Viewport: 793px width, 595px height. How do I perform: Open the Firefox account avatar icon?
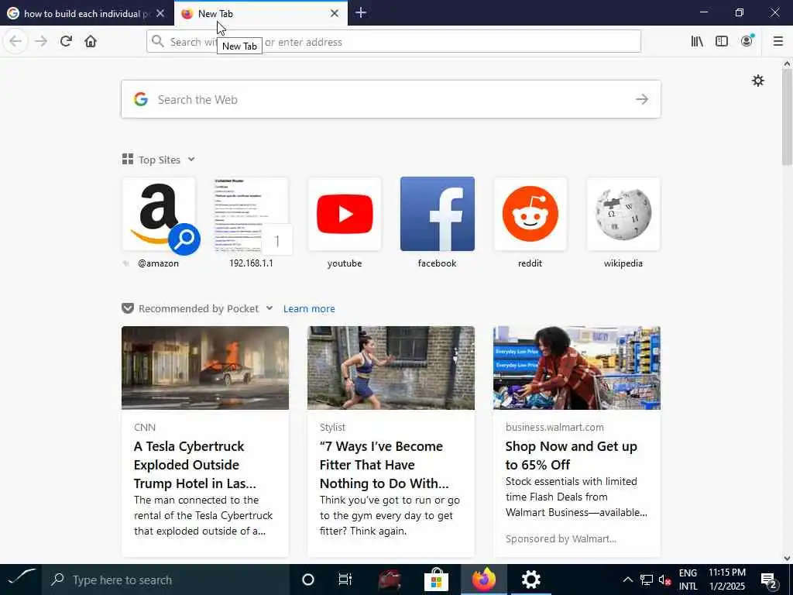point(747,41)
